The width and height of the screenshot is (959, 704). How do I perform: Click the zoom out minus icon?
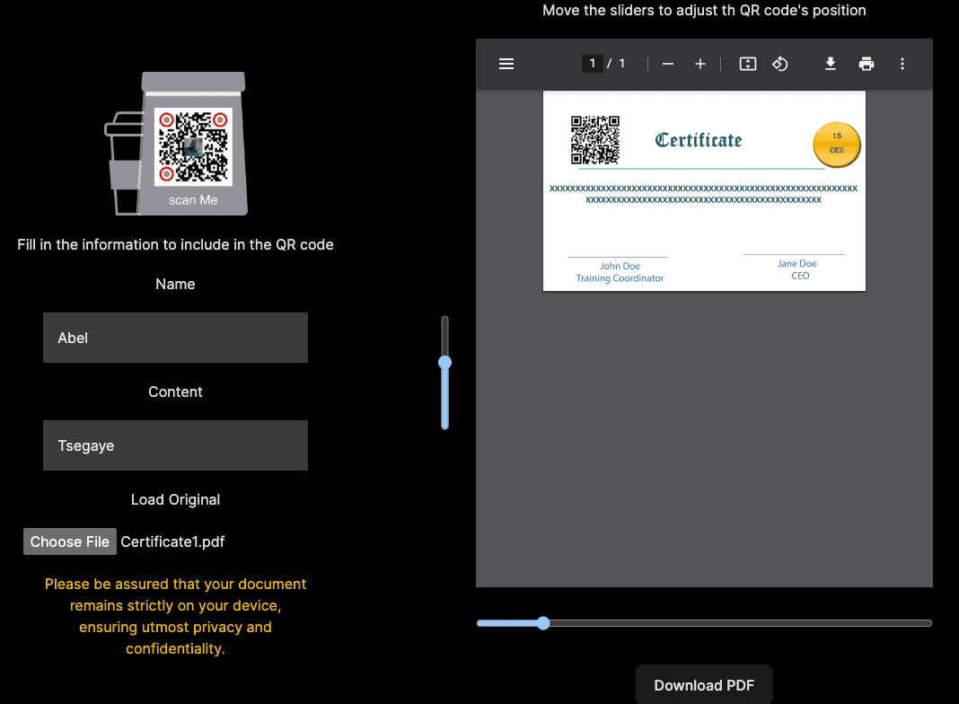pos(668,64)
